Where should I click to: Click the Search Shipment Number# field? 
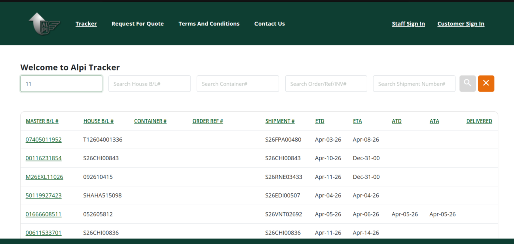(x=414, y=84)
